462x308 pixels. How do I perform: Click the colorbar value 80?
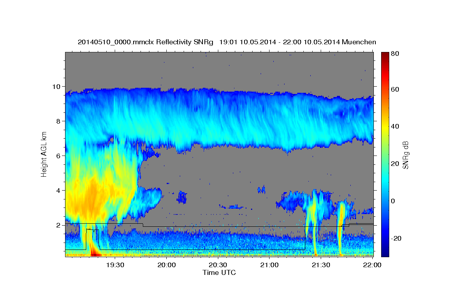(x=395, y=54)
